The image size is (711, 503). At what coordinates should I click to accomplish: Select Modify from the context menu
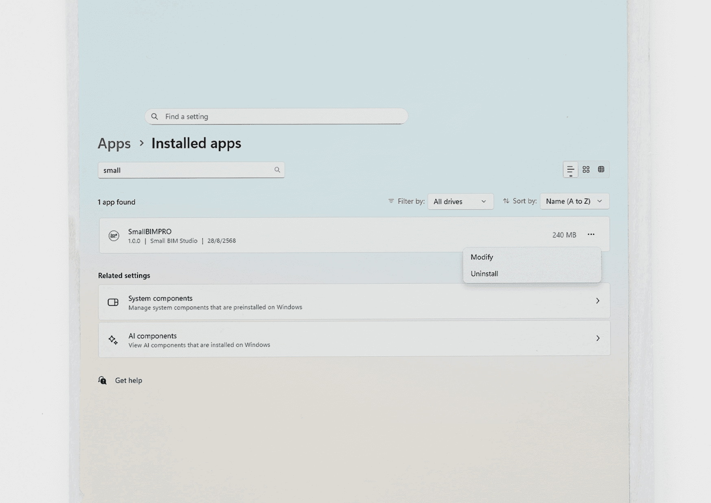coord(482,257)
